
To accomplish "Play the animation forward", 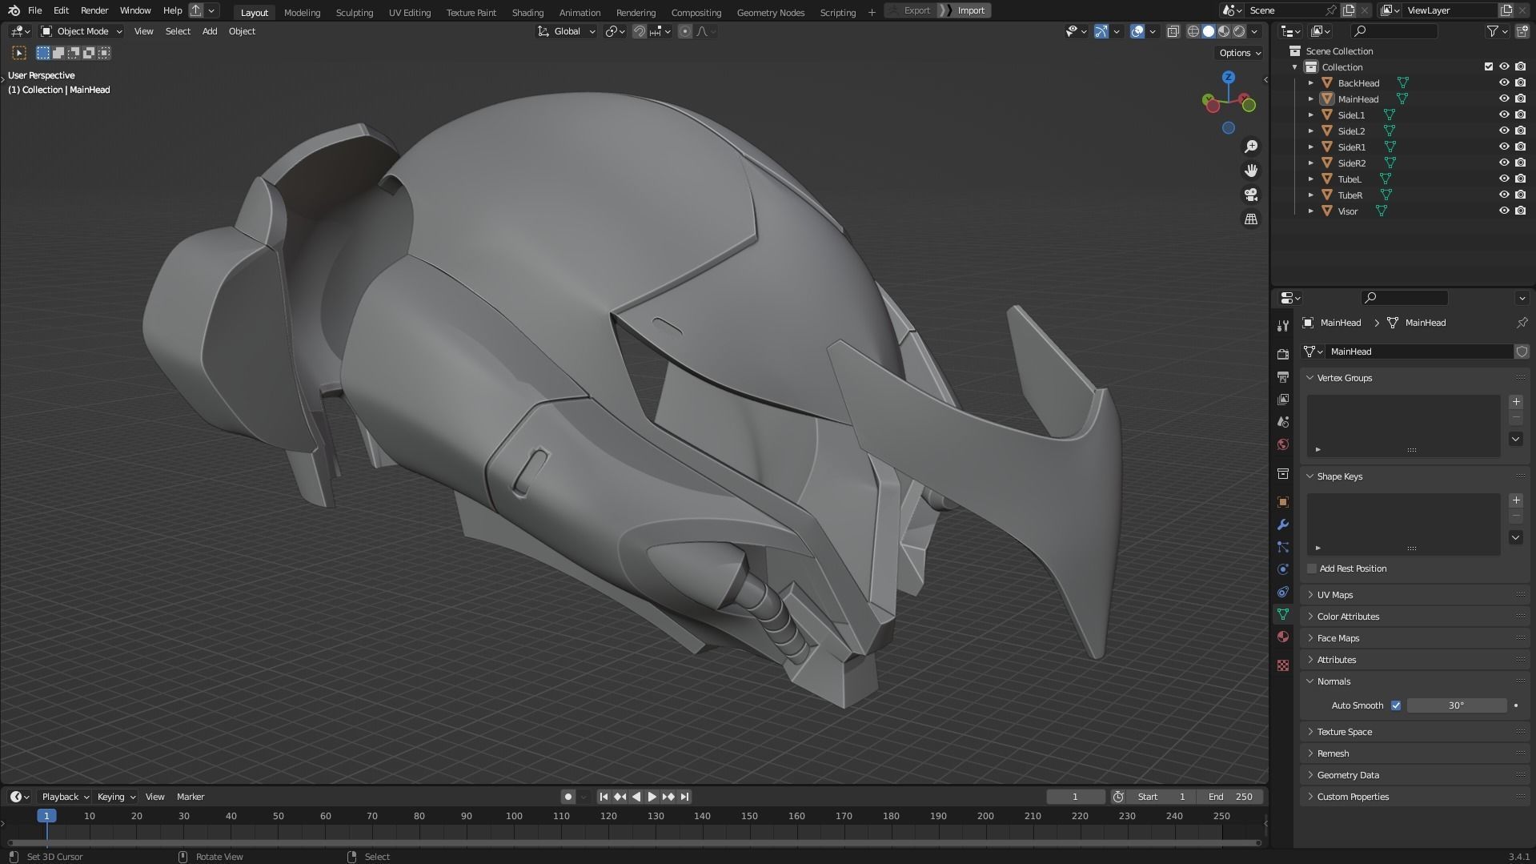I will click(652, 797).
